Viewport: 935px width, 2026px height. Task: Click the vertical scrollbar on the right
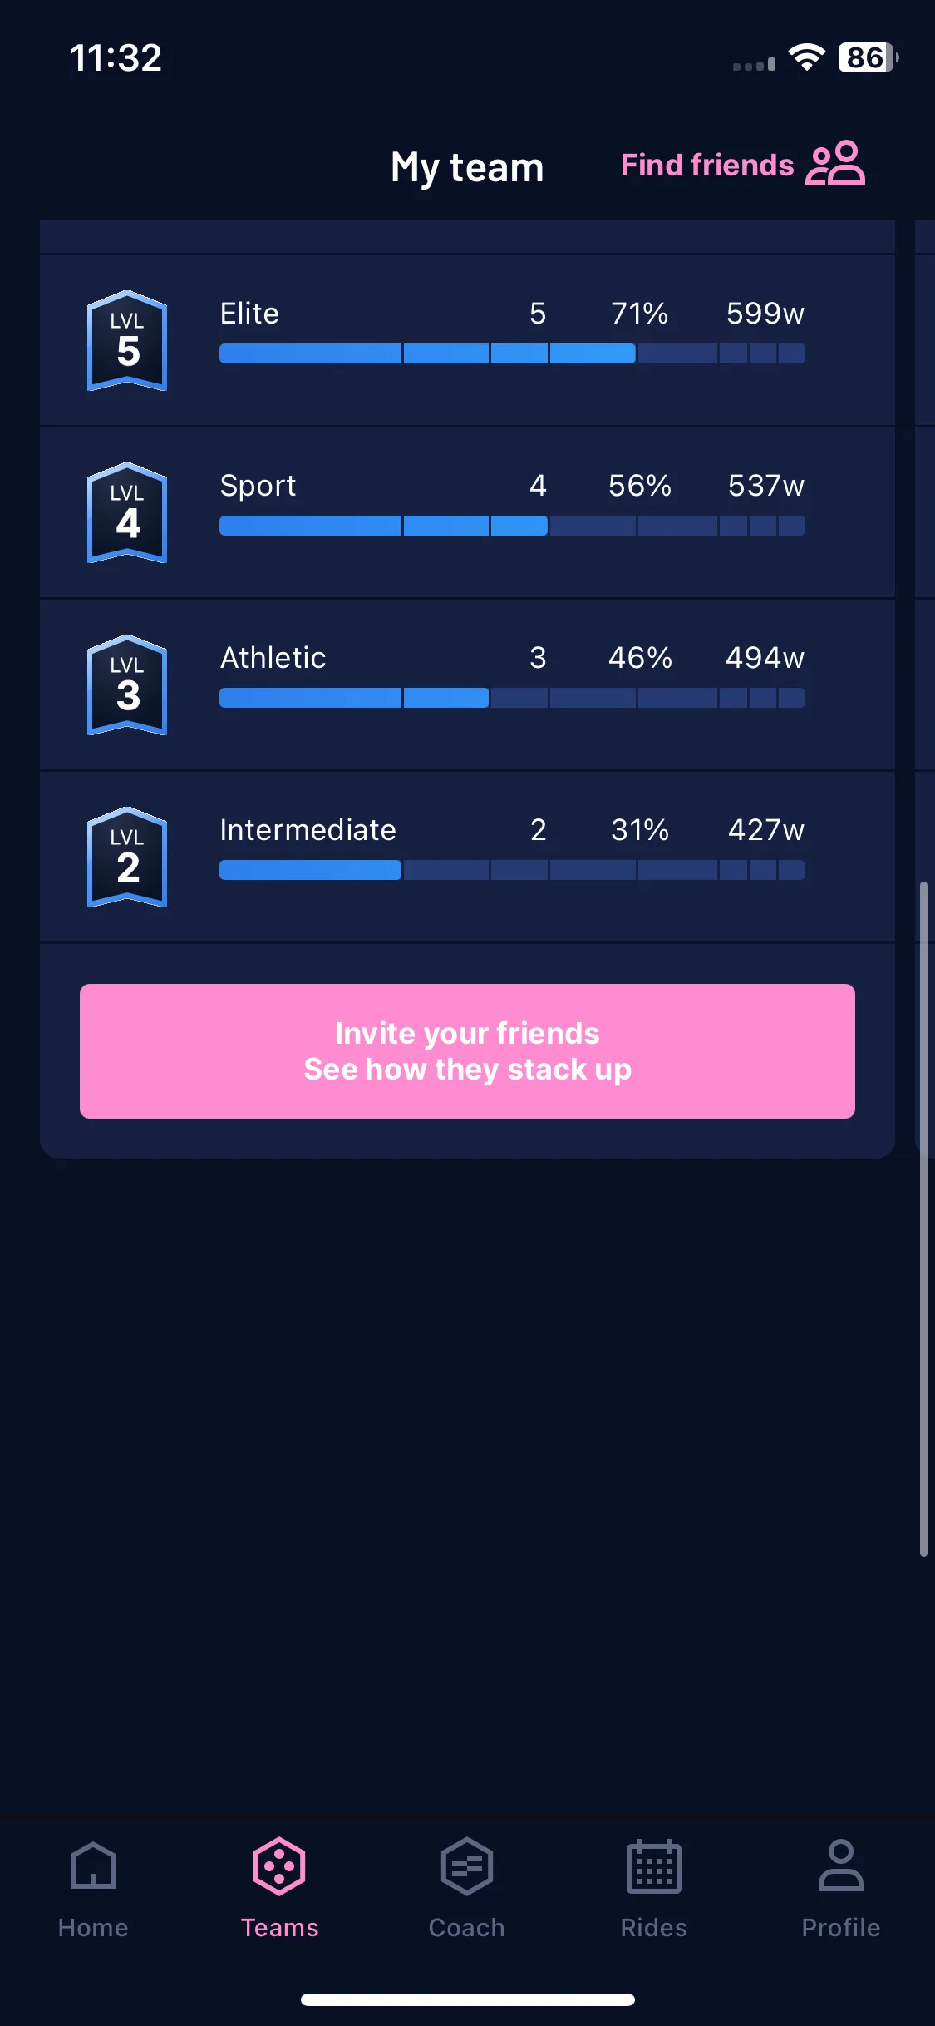(x=923, y=1218)
